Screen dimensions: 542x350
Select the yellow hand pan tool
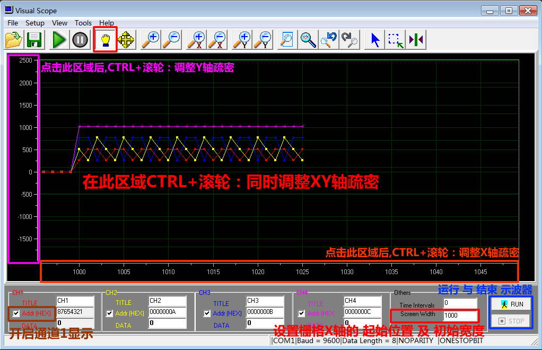tap(105, 40)
